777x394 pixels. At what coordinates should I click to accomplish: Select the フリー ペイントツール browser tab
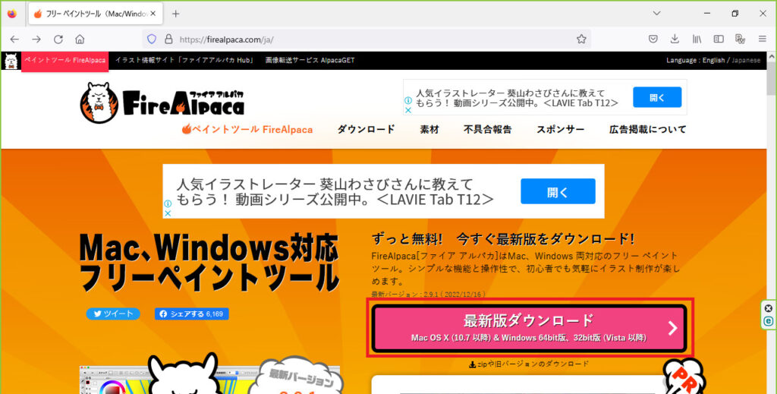96,14
